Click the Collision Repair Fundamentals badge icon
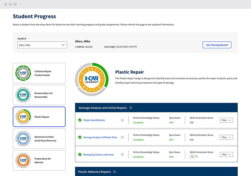251x176 pixels. (23, 73)
